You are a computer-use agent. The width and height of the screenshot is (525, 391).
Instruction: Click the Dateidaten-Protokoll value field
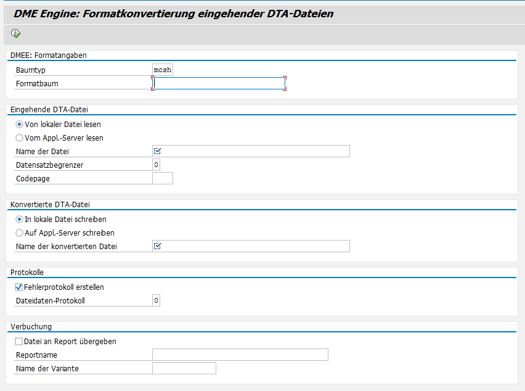157,301
